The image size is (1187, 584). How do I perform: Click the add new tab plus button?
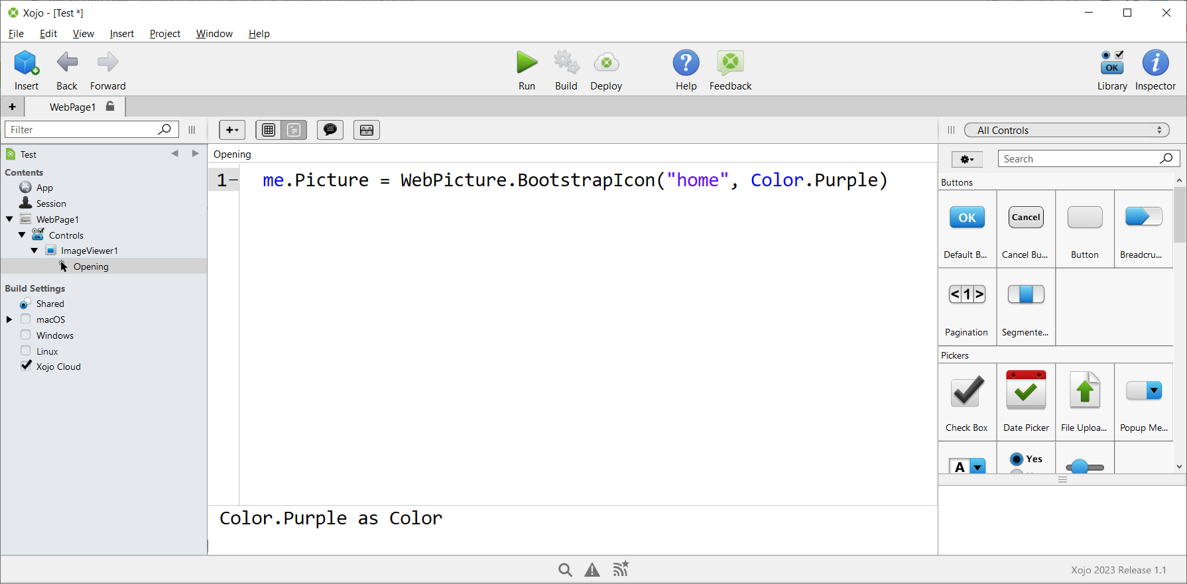point(12,107)
